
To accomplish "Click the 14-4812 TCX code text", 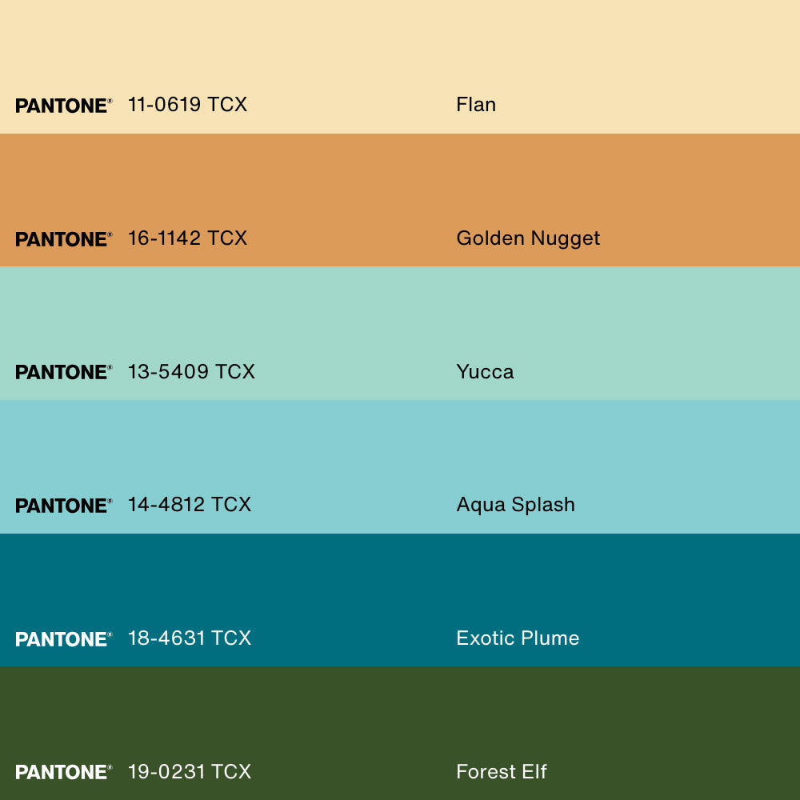I will pyautogui.click(x=190, y=505).
